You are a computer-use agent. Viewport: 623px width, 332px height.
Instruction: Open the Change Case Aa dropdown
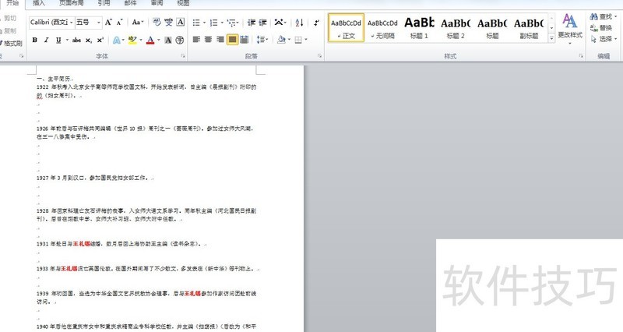[138, 23]
